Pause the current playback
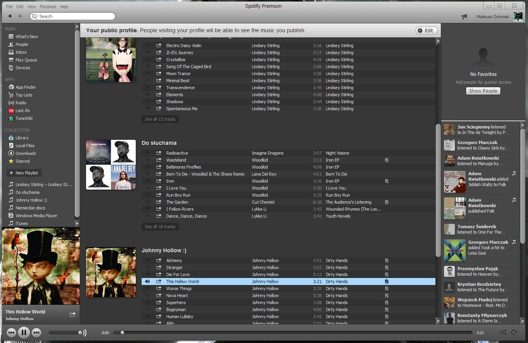 tap(24, 332)
